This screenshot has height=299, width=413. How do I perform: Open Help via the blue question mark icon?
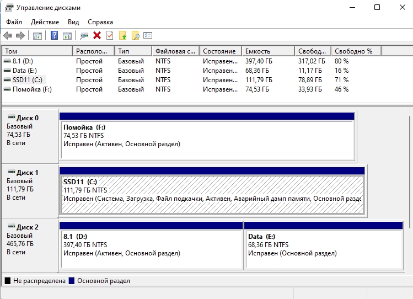click(54, 35)
